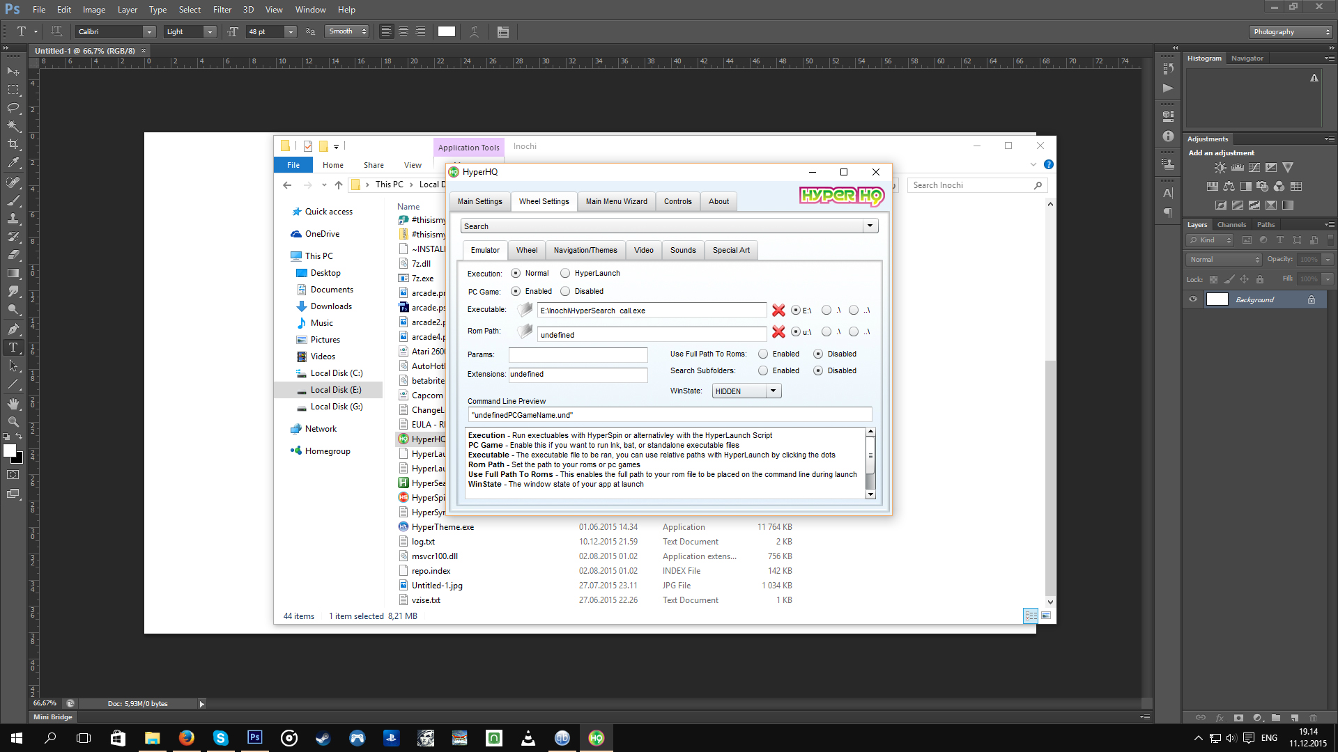Open the Calibri font family dropdown
The height and width of the screenshot is (752, 1338).
pos(149,31)
